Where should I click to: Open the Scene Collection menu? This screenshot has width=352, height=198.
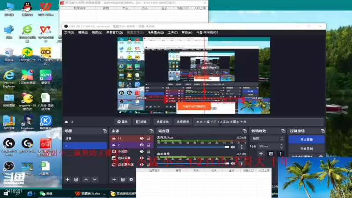coord(156,32)
